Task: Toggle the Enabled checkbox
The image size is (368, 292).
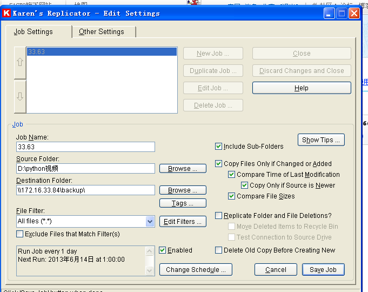Action: coord(163,250)
